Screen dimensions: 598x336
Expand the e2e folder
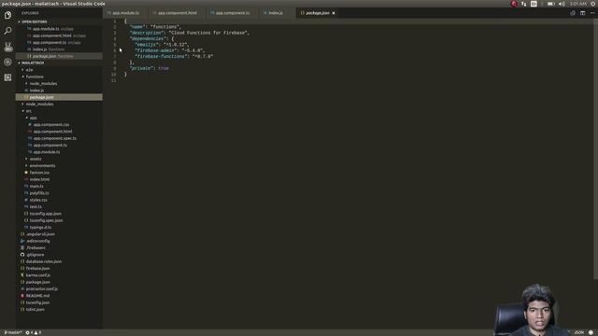point(29,70)
